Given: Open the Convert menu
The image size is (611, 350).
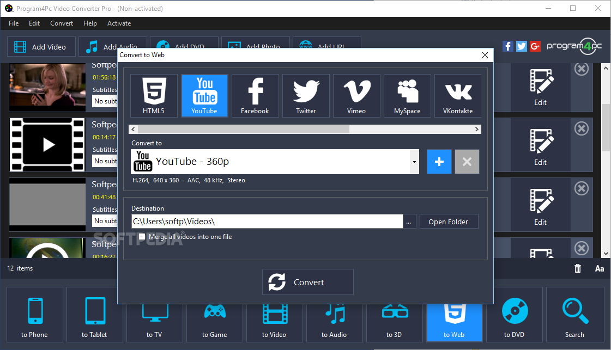Looking at the screenshot, I should tap(62, 23).
